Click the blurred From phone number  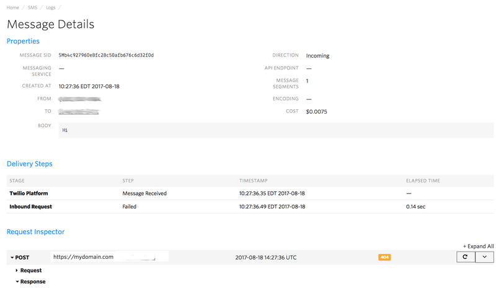(79, 99)
